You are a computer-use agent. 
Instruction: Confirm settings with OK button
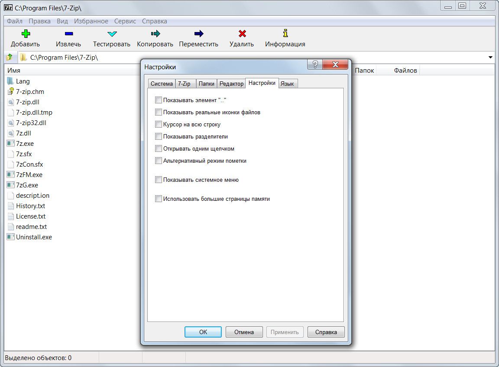click(203, 332)
